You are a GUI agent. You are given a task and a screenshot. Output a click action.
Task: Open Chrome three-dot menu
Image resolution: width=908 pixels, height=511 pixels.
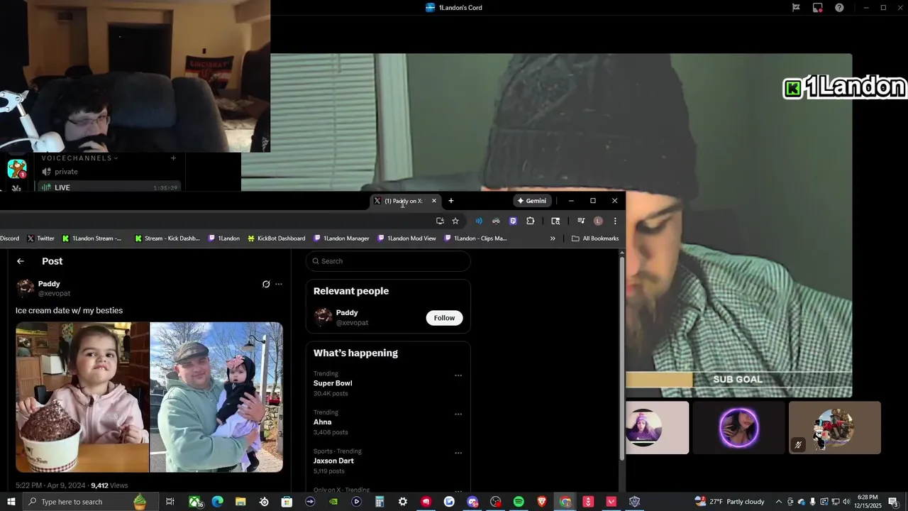click(x=615, y=221)
